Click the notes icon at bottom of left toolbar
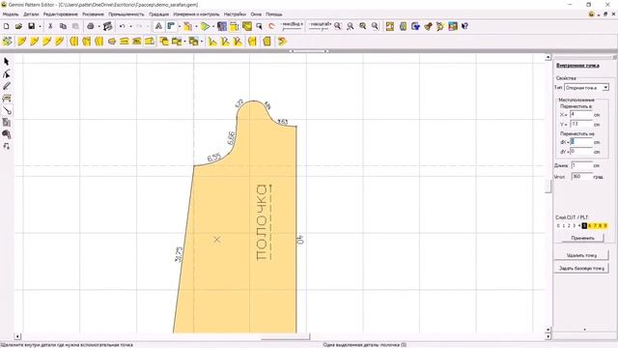Viewport: 618px width, 348px height. [7, 146]
